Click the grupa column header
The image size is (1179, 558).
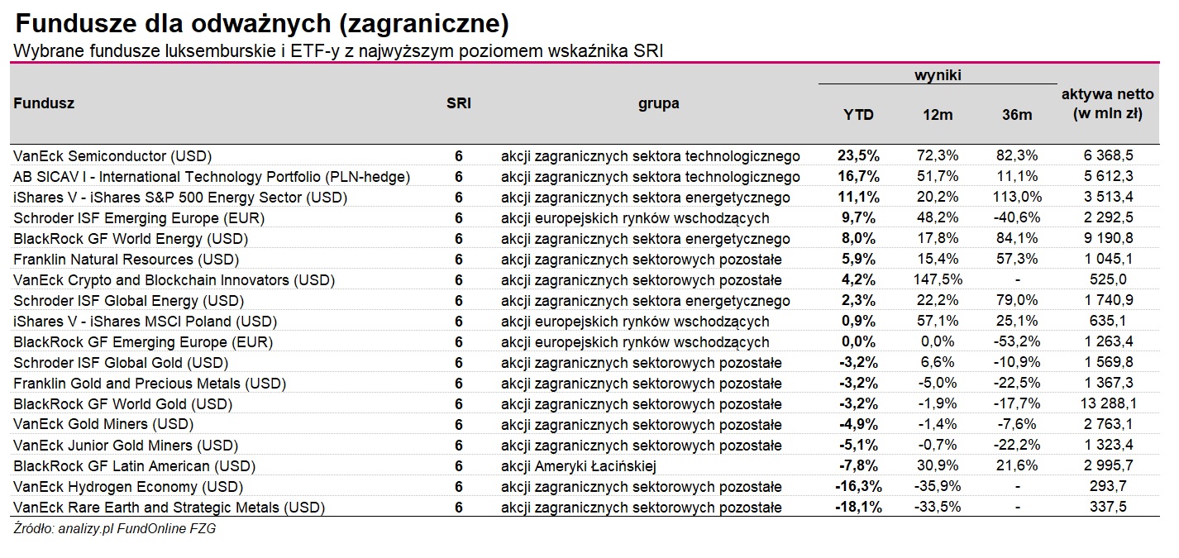tap(658, 103)
